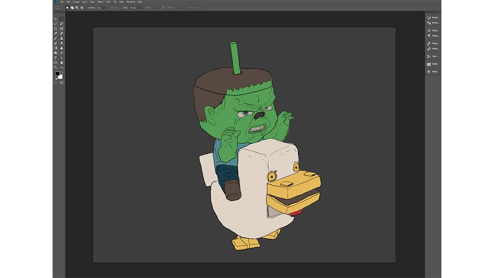Select the Lasso tool
Screen dimensions: 494x278
(x=55, y=24)
